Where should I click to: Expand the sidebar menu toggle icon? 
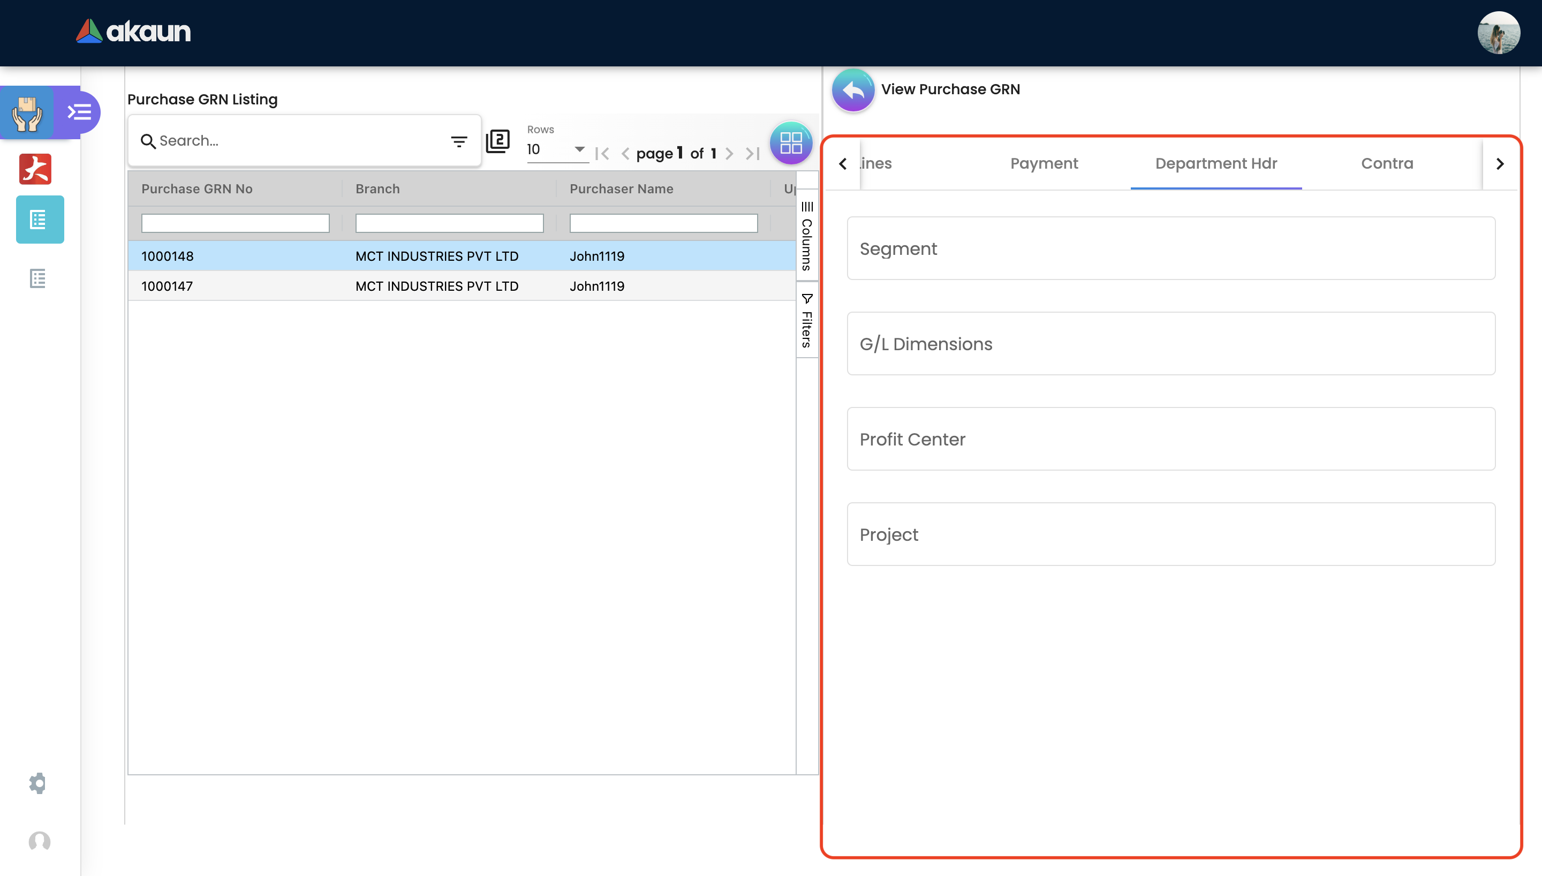pos(79,112)
